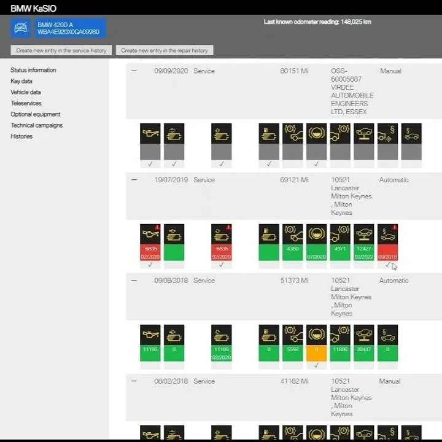Screen dimensions: 442x442
Task: Click green 12427 02/2022 status block
Action: pos(364,252)
